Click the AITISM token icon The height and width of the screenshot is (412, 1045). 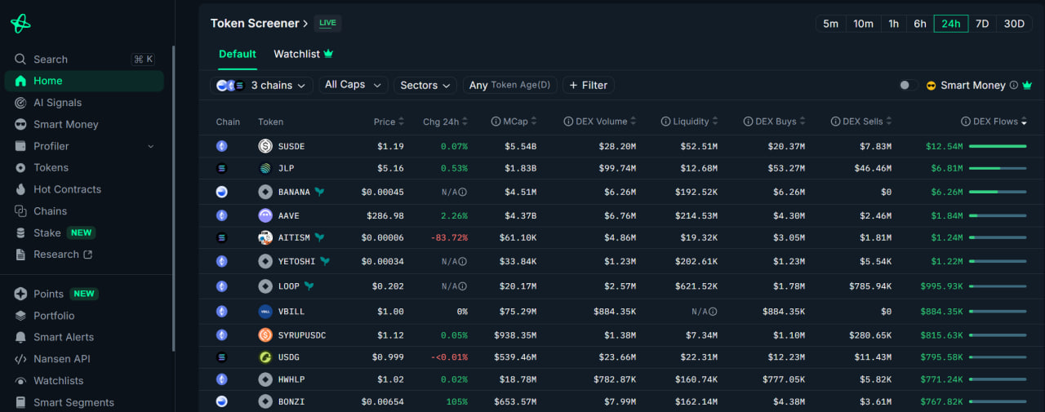(x=265, y=237)
